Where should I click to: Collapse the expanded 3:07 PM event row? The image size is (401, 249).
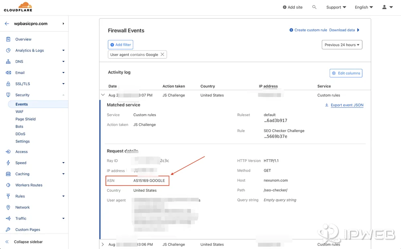tap(103, 95)
